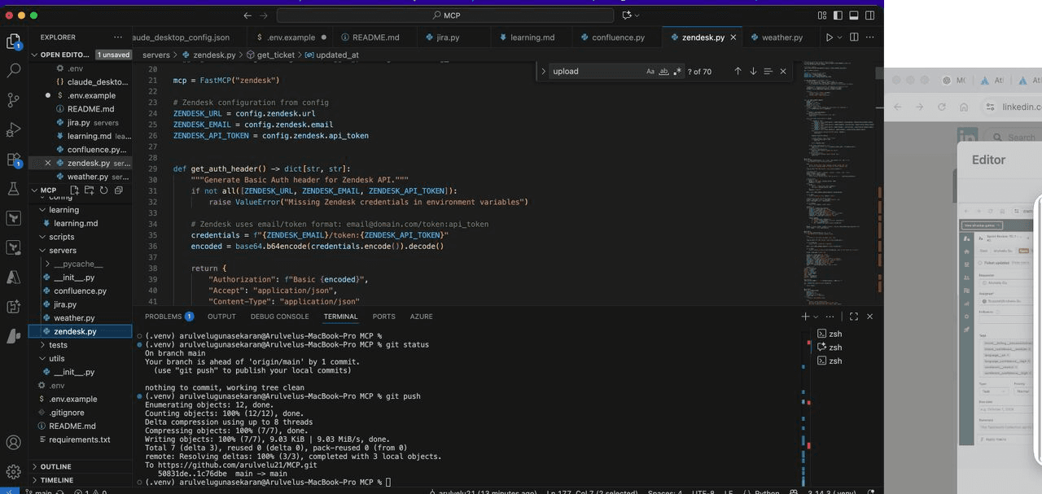Expand the scripts folder
This screenshot has width=1042, height=494.
click(x=81, y=237)
